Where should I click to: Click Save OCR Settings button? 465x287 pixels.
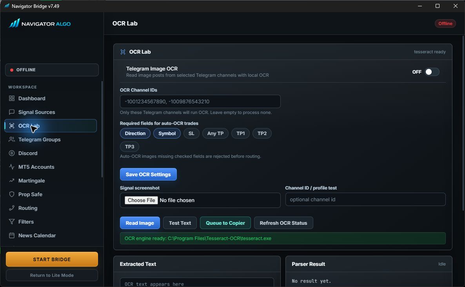pos(148,174)
